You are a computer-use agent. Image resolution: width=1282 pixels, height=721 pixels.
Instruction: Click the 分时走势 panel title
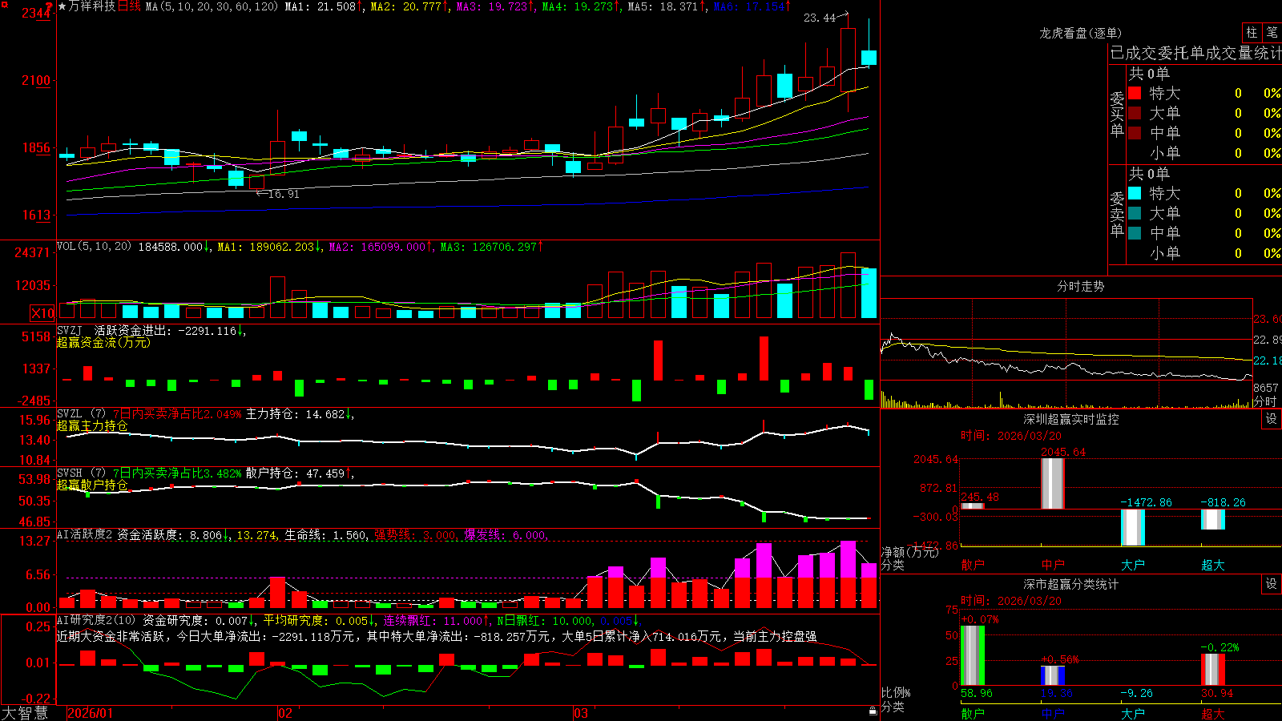coord(1080,286)
